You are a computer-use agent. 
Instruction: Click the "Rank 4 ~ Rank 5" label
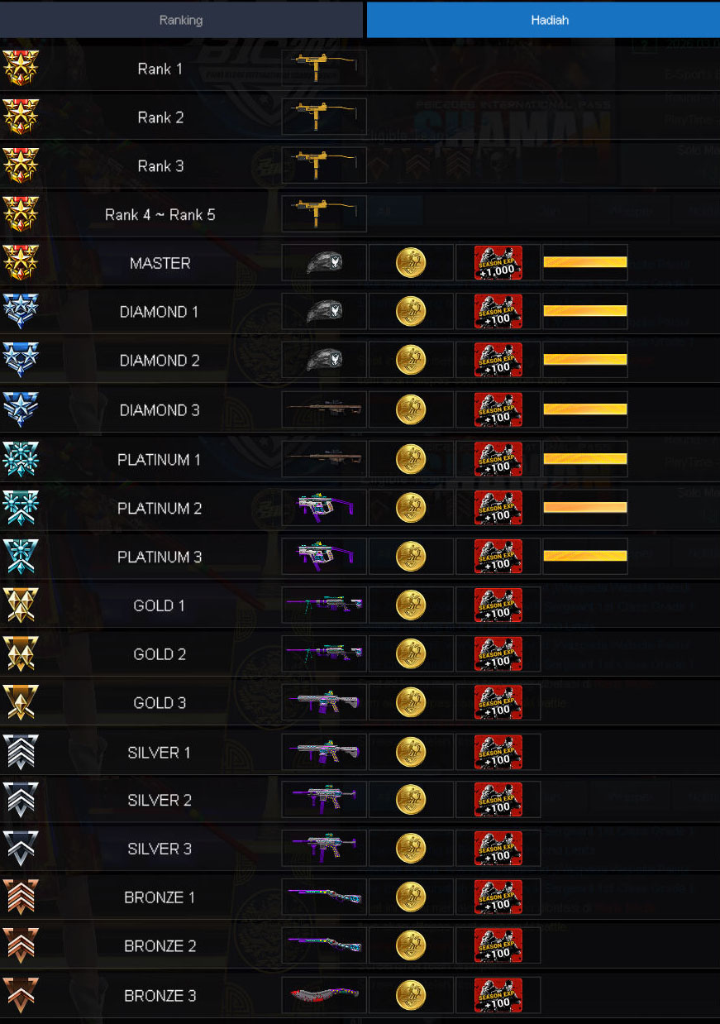pos(160,214)
